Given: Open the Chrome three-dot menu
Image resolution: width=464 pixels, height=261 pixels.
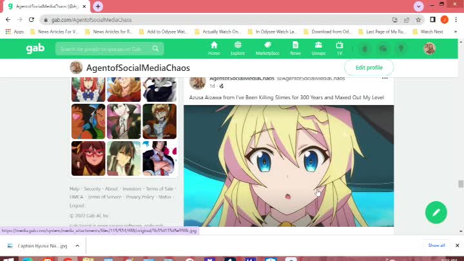Looking at the screenshot, I should tap(456, 20).
